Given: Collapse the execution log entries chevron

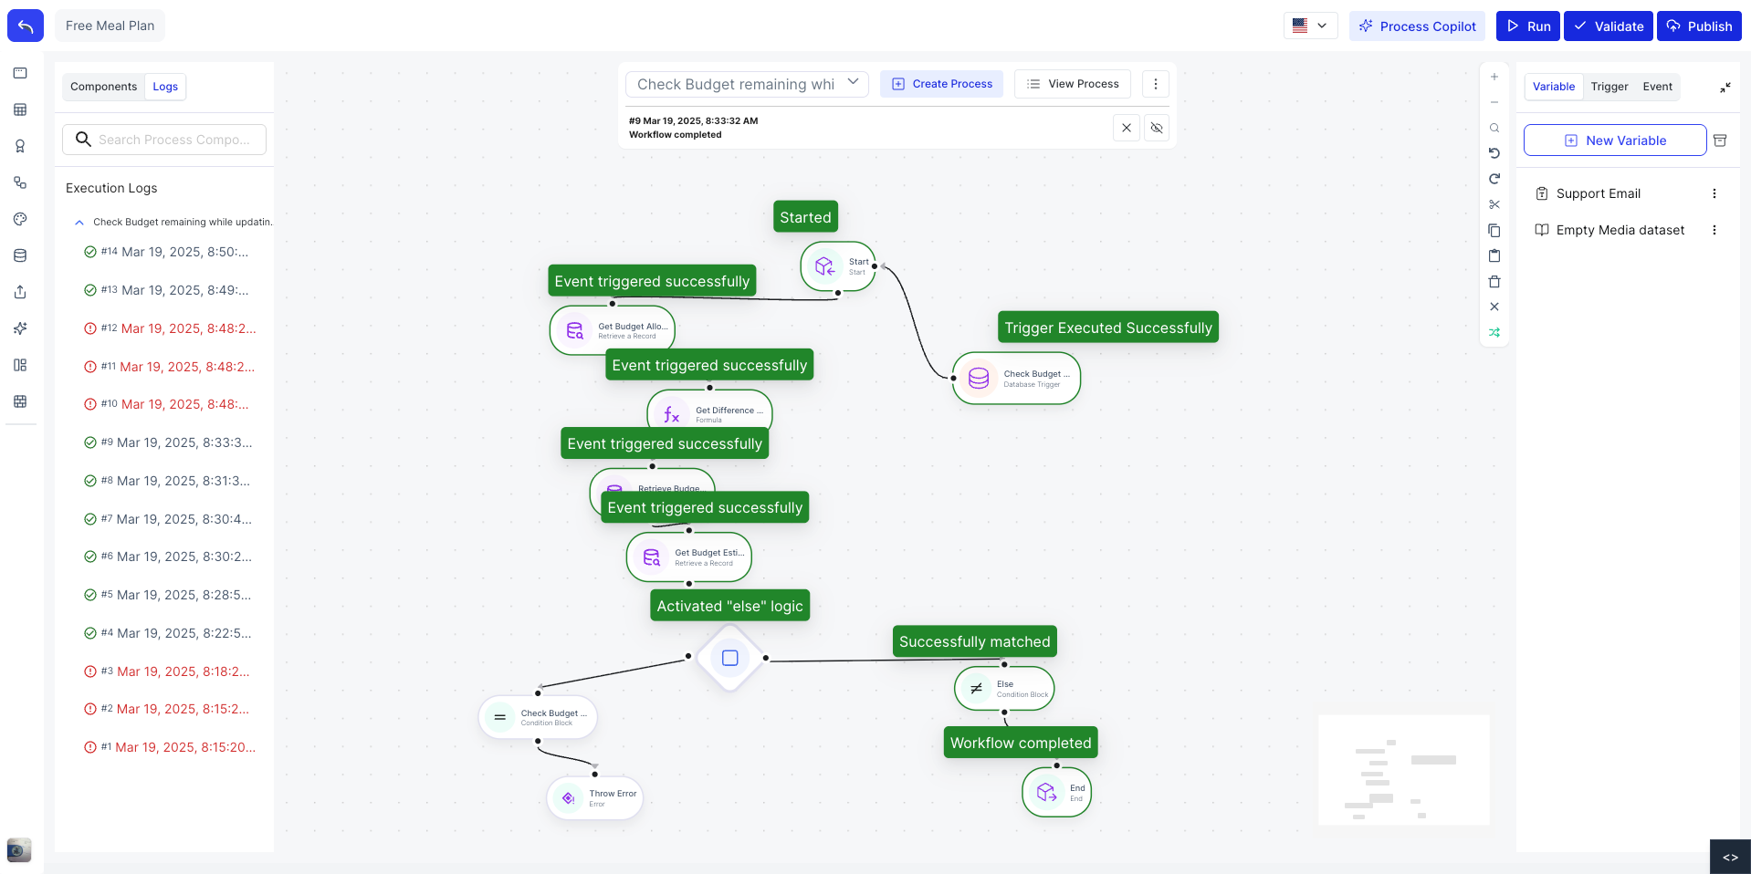Looking at the screenshot, I should (x=79, y=222).
